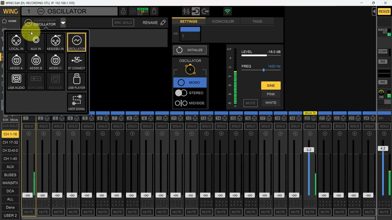
Task: Expand the panel arrow beside RESIZE
Action: tap(374, 11)
